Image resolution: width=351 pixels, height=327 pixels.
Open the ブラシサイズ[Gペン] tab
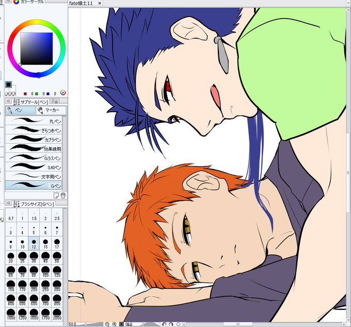[34, 204]
